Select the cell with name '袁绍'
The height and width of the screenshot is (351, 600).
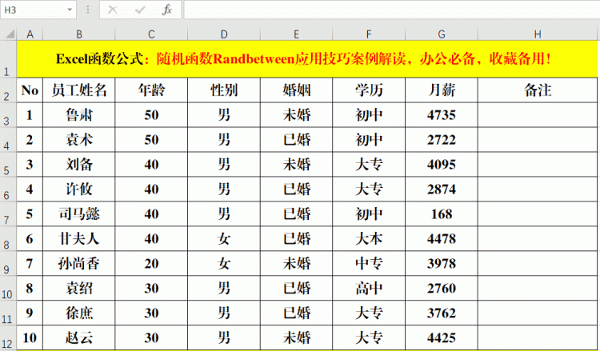point(79,288)
